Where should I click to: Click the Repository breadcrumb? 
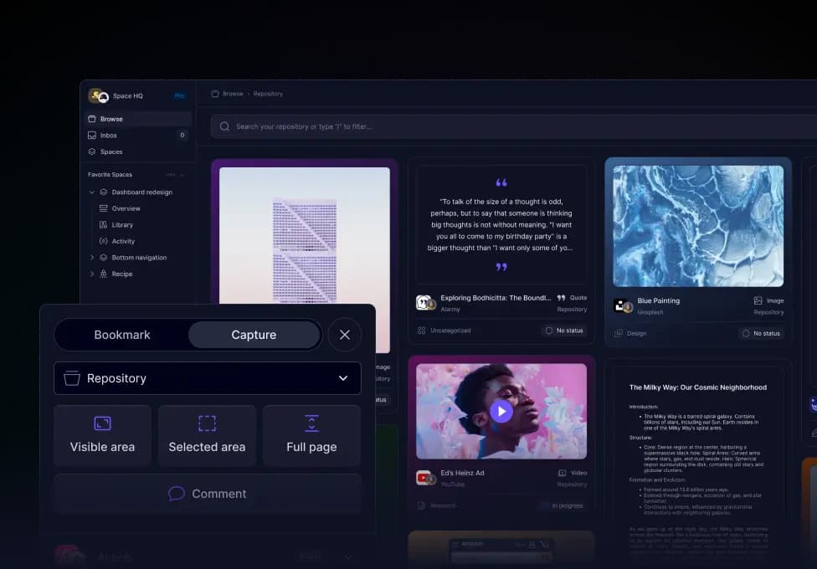268,94
